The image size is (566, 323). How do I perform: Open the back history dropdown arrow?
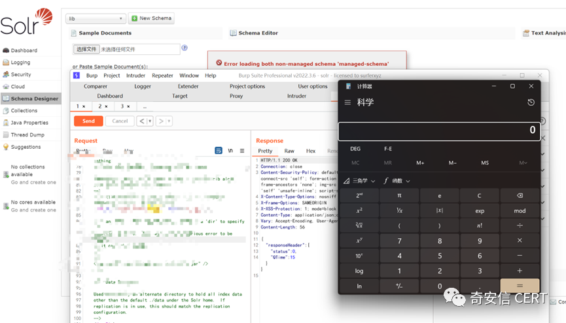[x=150, y=121]
